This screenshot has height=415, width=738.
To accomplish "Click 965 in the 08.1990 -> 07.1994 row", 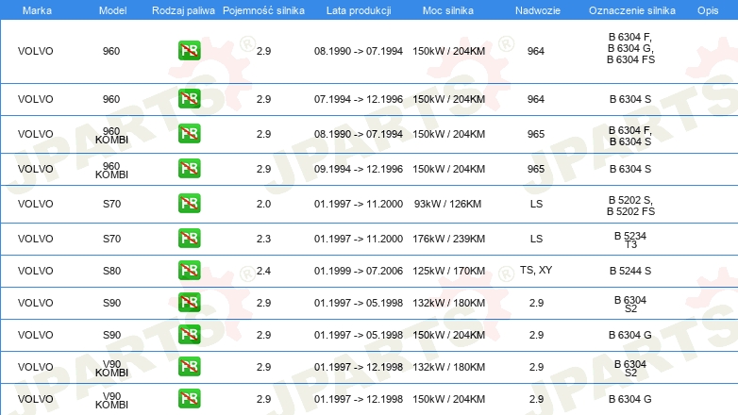I will click(x=536, y=134).
